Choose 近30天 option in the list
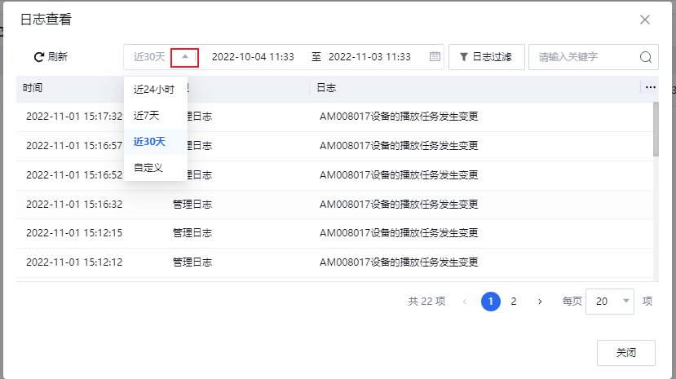The image size is (676, 379). tap(149, 141)
